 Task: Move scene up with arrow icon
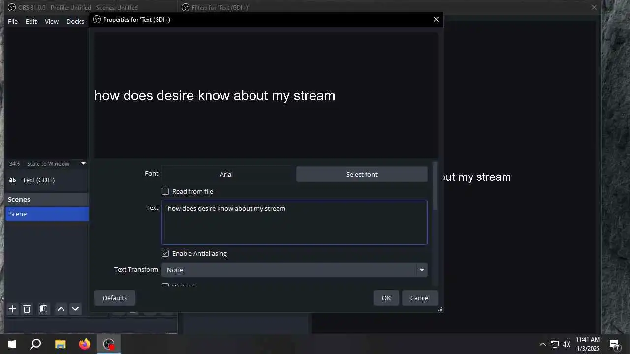[61, 309]
